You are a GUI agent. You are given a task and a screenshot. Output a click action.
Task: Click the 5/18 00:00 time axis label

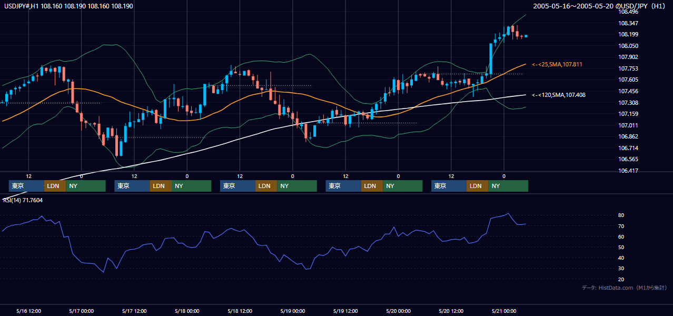187,311
